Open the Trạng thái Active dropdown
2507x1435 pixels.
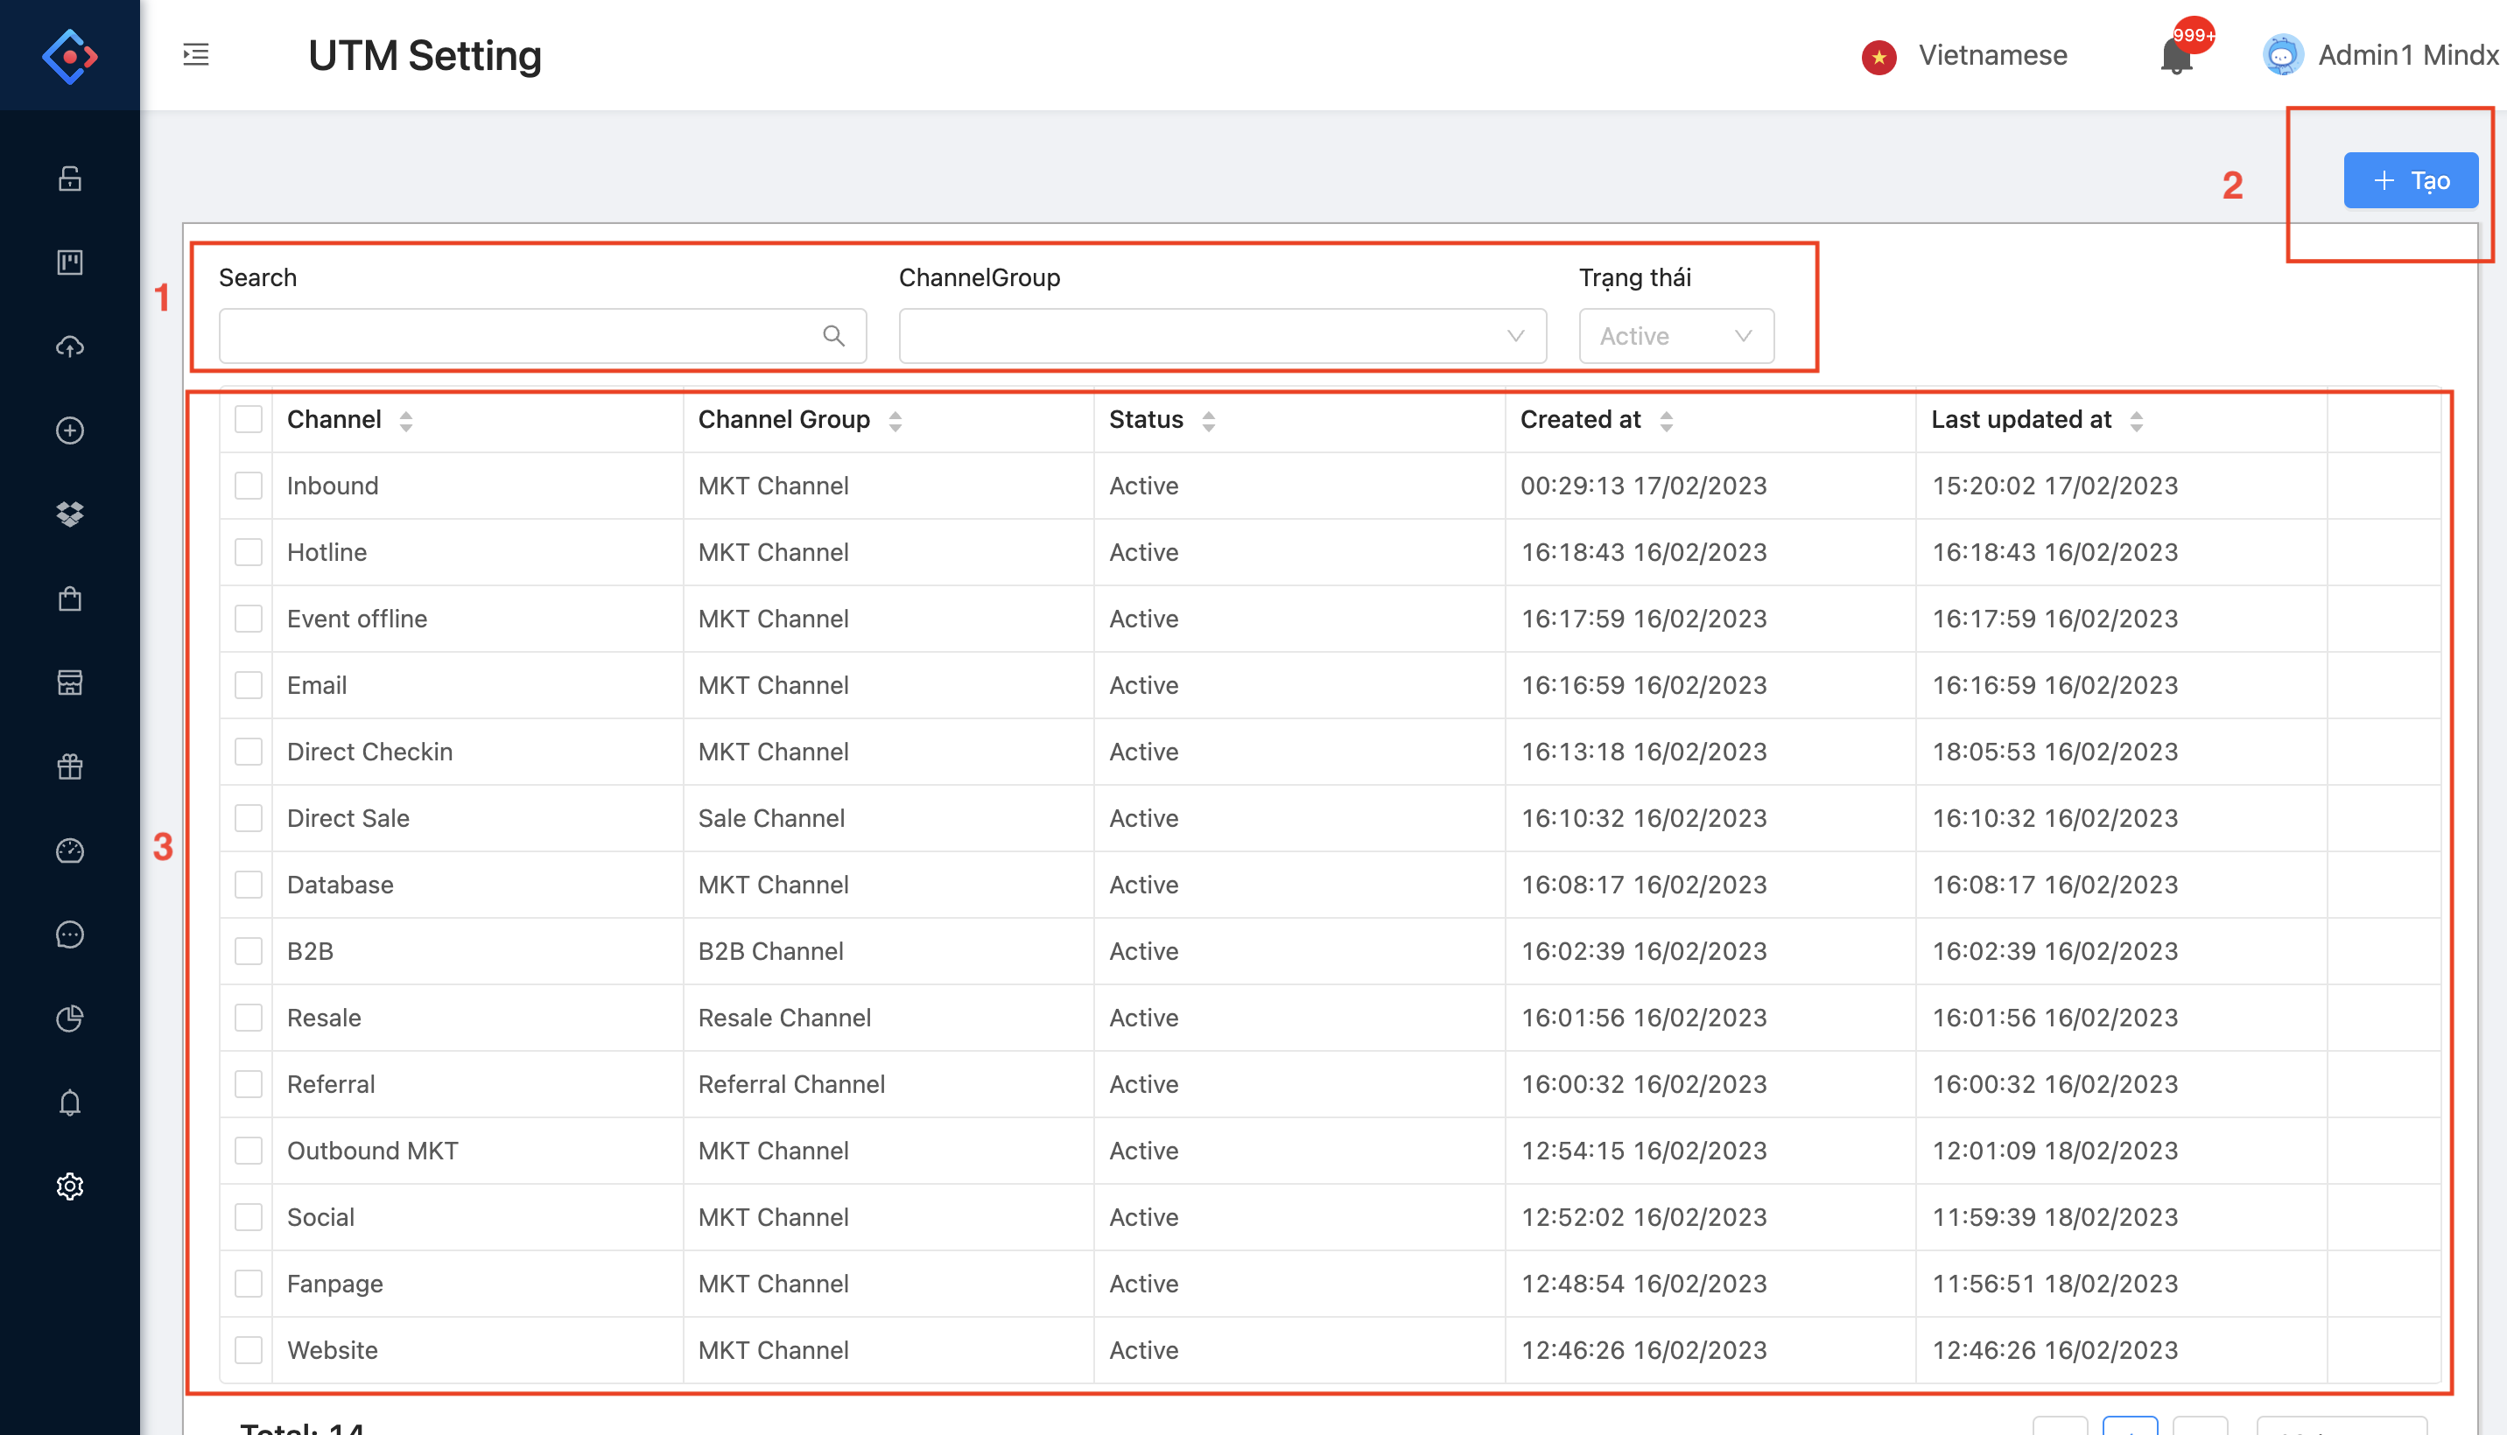tap(1675, 336)
